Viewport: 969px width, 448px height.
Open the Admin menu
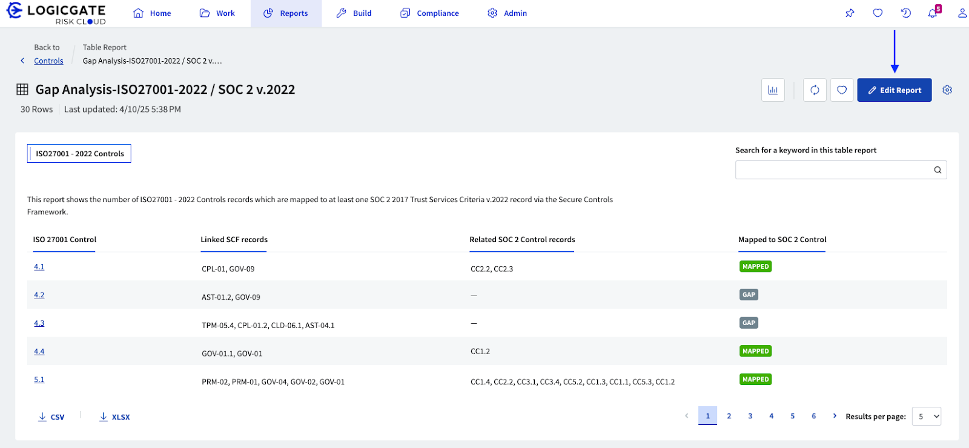pyautogui.click(x=508, y=13)
